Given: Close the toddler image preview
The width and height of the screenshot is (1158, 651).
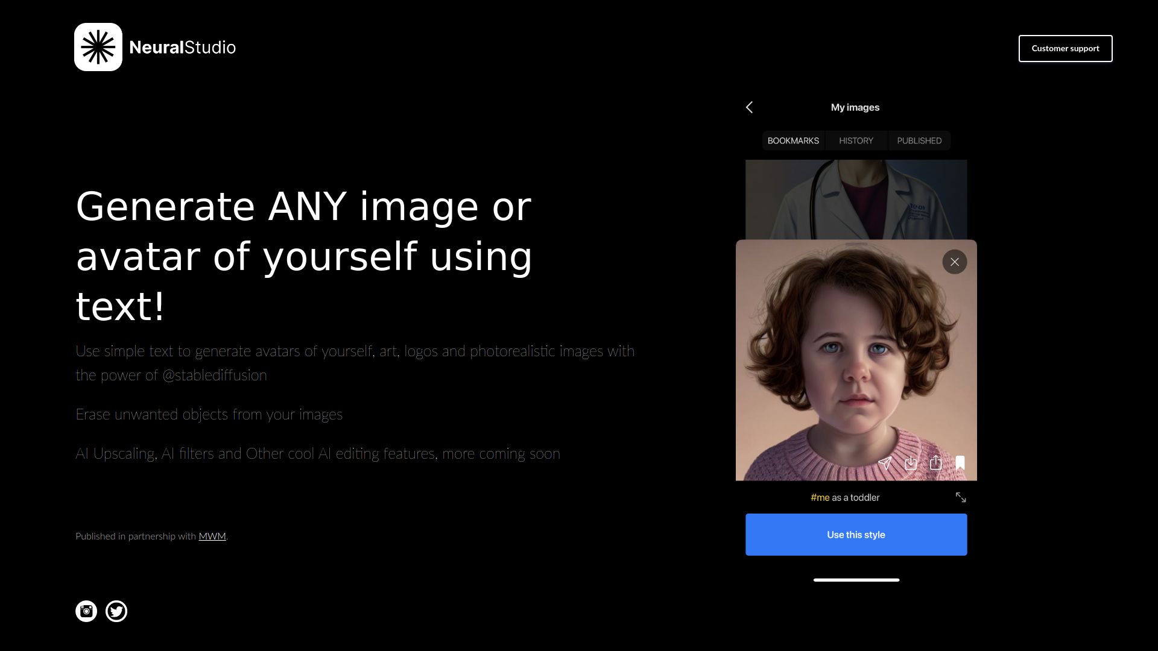Looking at the screenshot, I should [x=954, y=262].
